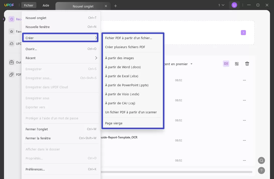Viewport: 274px width, 179px height.
Task: Choose À partir de PowerPoint (.pptx)
Action: coord(132,85)
